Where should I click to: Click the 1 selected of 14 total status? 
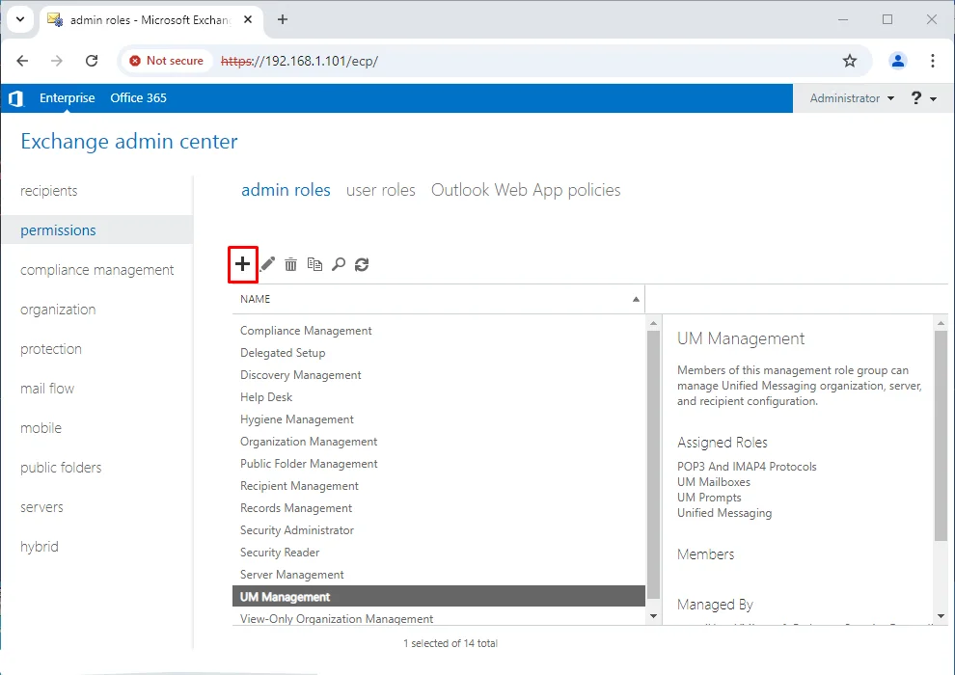point(450,643)
